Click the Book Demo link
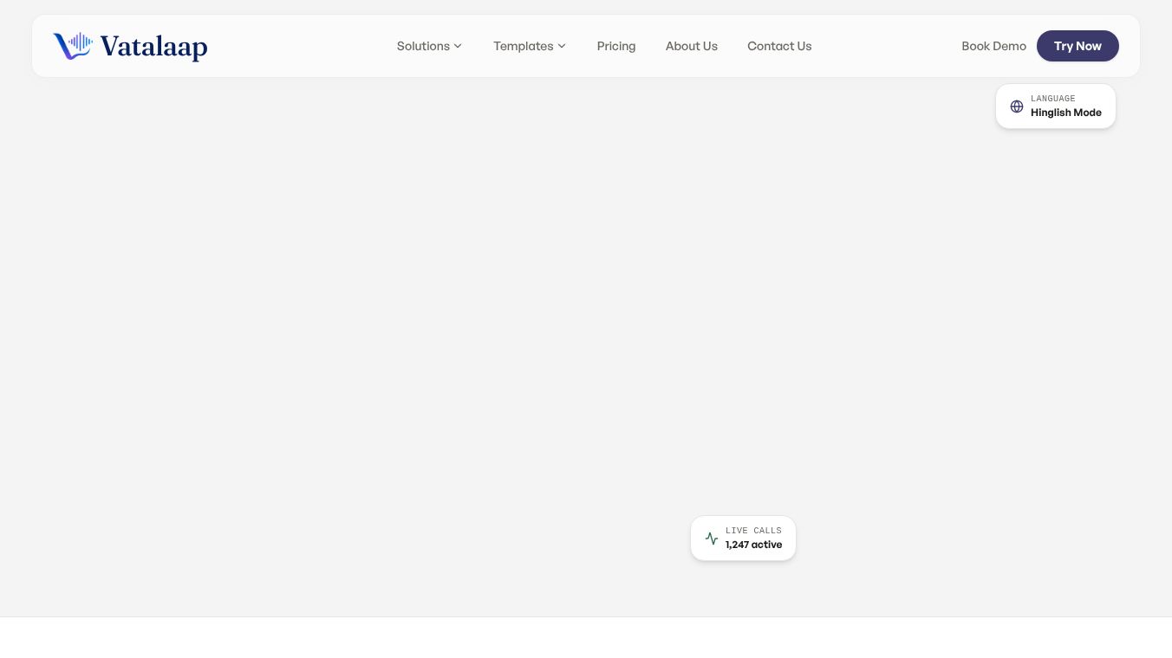1172x658 pixels. [993, 46]
